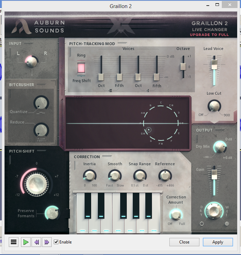Toggle the last white key B note
The height and width of the screenshot is (255, 241).
tap(154, 226)
